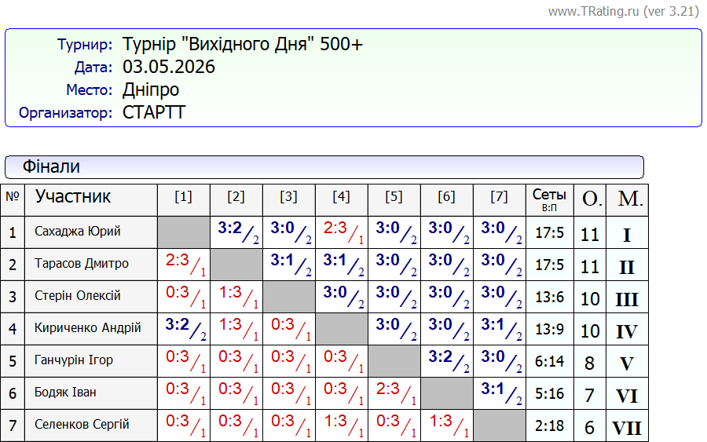Viewport: 707px width, 442px height.
Task: Click player name Ганчурін Ігор
Action: point(74,360)
